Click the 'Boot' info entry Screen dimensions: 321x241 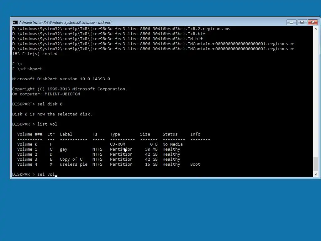pyautogui.click(x=195, y=164)
